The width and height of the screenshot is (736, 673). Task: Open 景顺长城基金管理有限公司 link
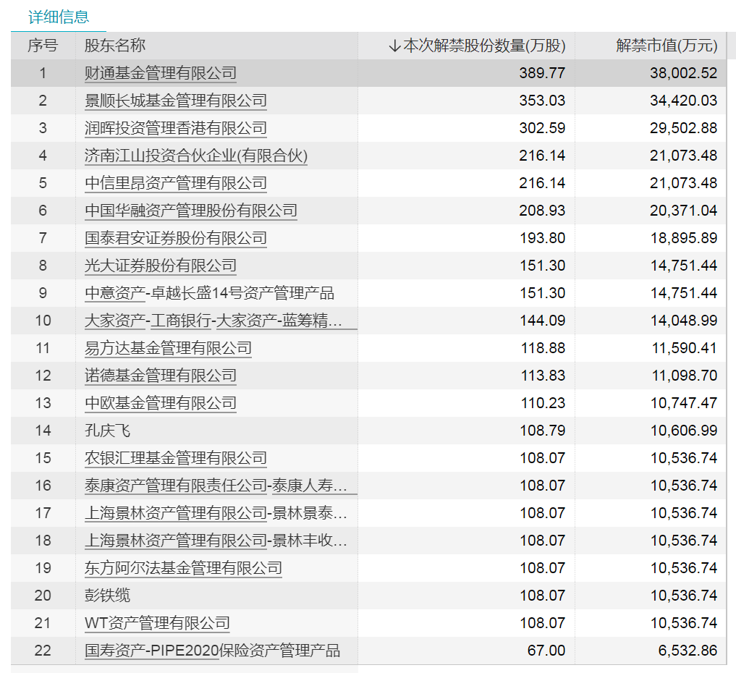(176, 101)
